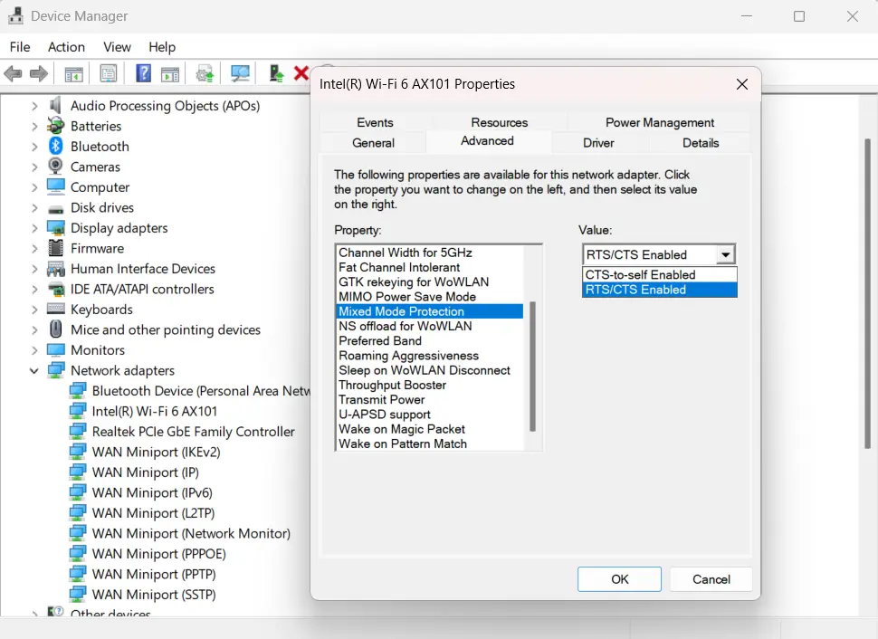
Task: Switch to the Driver tab
Action: 598,143
